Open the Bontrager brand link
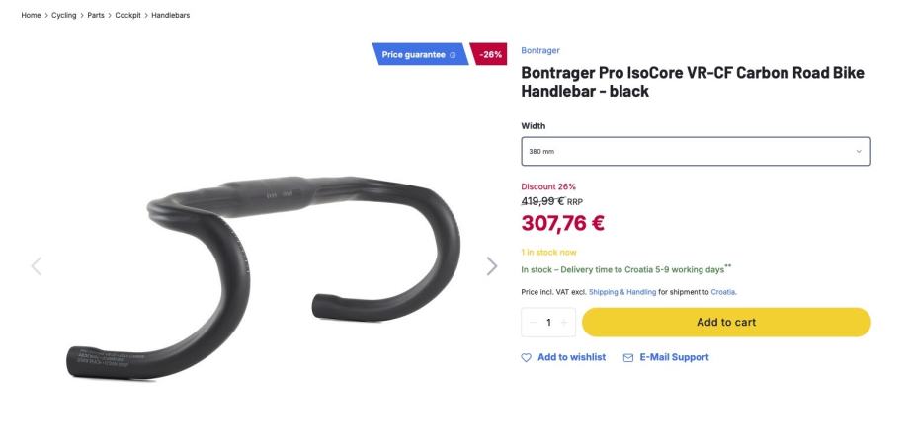Screen dimensions: 909x443 coord(540,50)
